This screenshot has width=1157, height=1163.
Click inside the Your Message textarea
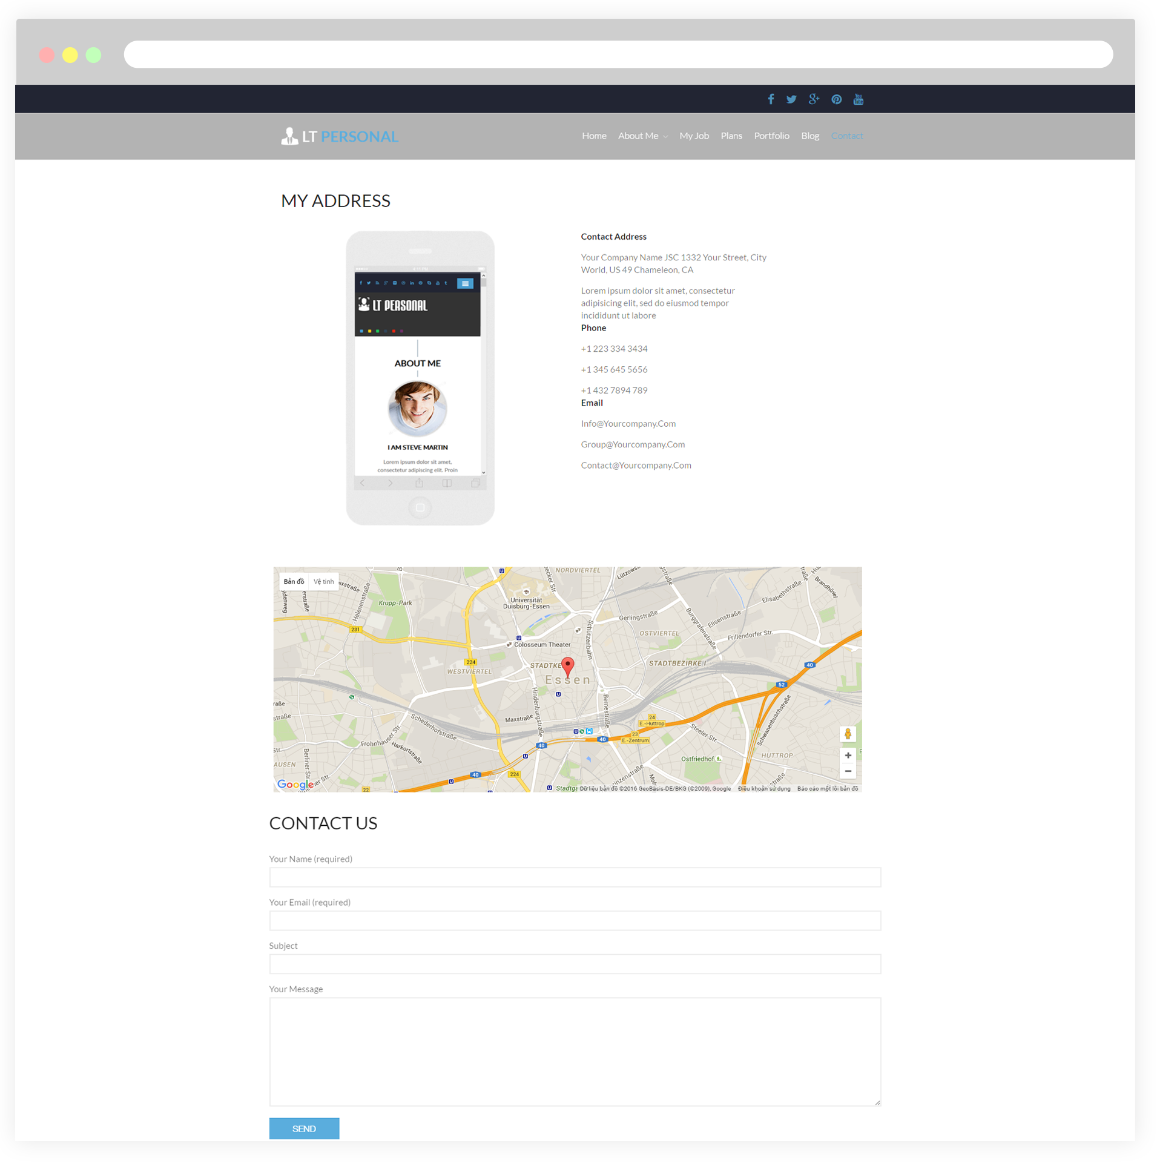pyautogui.click(x=575, y=1052)
